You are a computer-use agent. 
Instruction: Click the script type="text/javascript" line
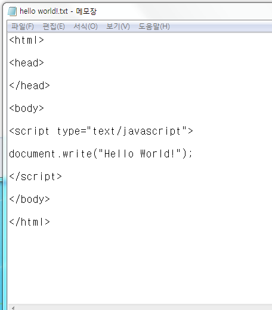point(101,131)
